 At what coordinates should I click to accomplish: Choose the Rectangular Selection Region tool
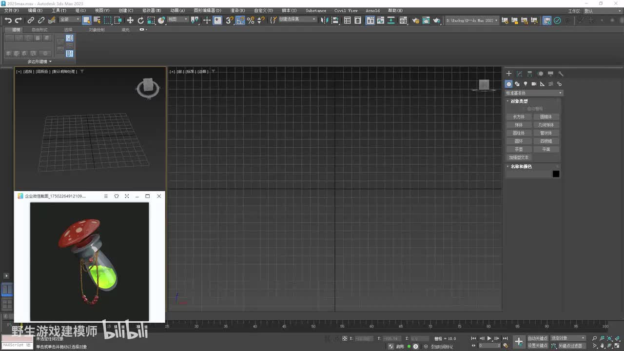click(108, 20)
